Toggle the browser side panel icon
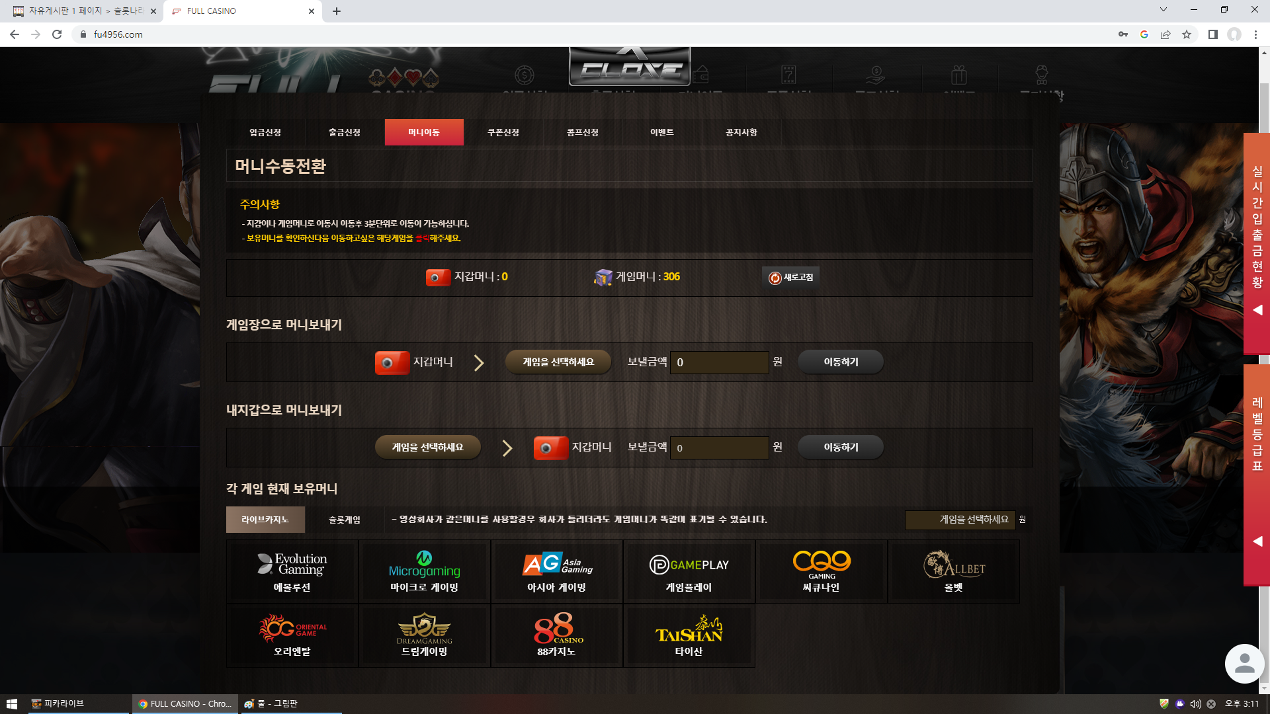The image size is (1270, 714). (1213, 34)
